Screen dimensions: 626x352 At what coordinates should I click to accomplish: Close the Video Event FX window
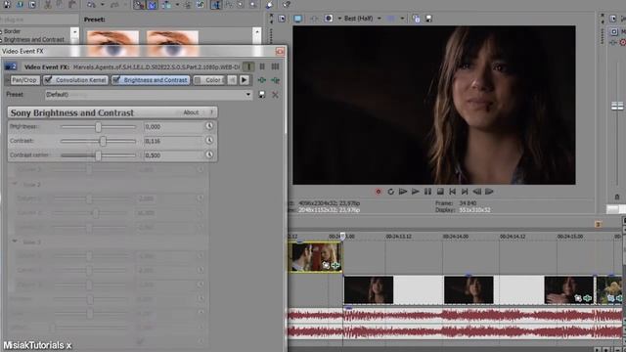point(280,51)
